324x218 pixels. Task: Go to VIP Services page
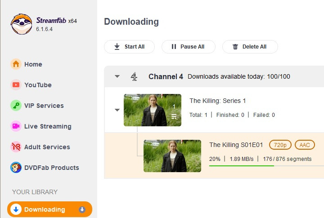coord(44,106)
